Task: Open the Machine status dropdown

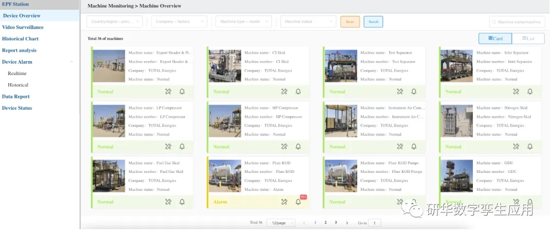Action: tap(308, 22)
